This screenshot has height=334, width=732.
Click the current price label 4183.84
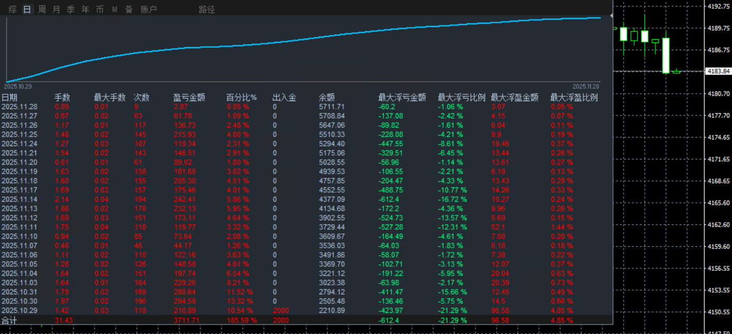[719, 71]
